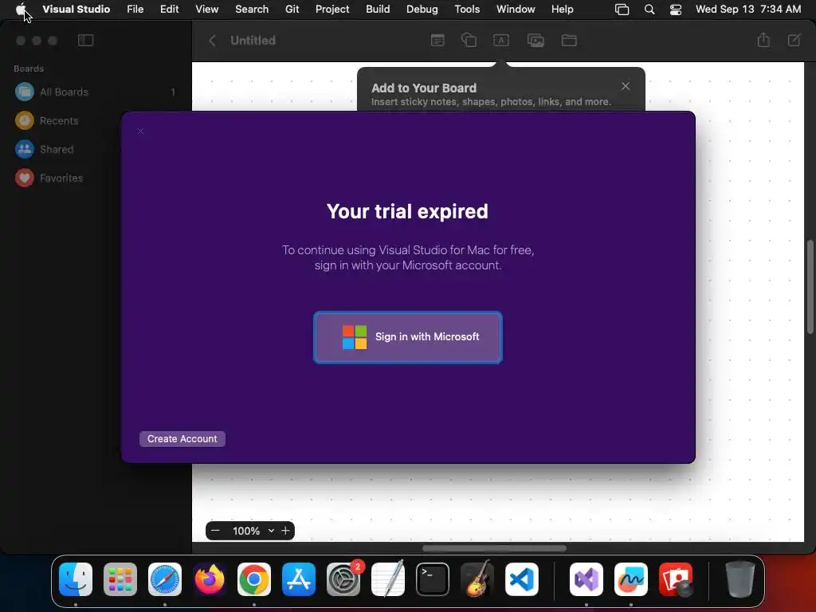Close the trial expired dialog
Screen dimensions: 816x612
(x=140, y=131)
